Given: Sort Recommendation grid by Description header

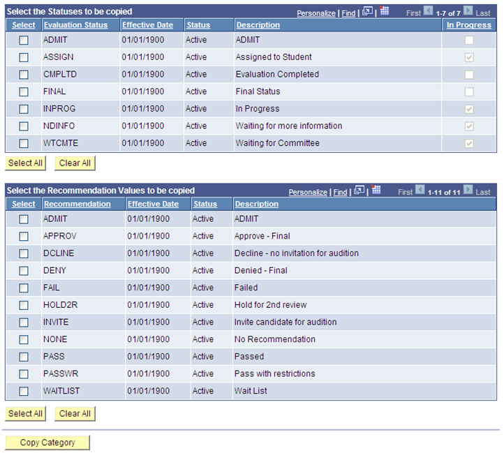Looking at the screenshot, I should click(x=256, y=204).
